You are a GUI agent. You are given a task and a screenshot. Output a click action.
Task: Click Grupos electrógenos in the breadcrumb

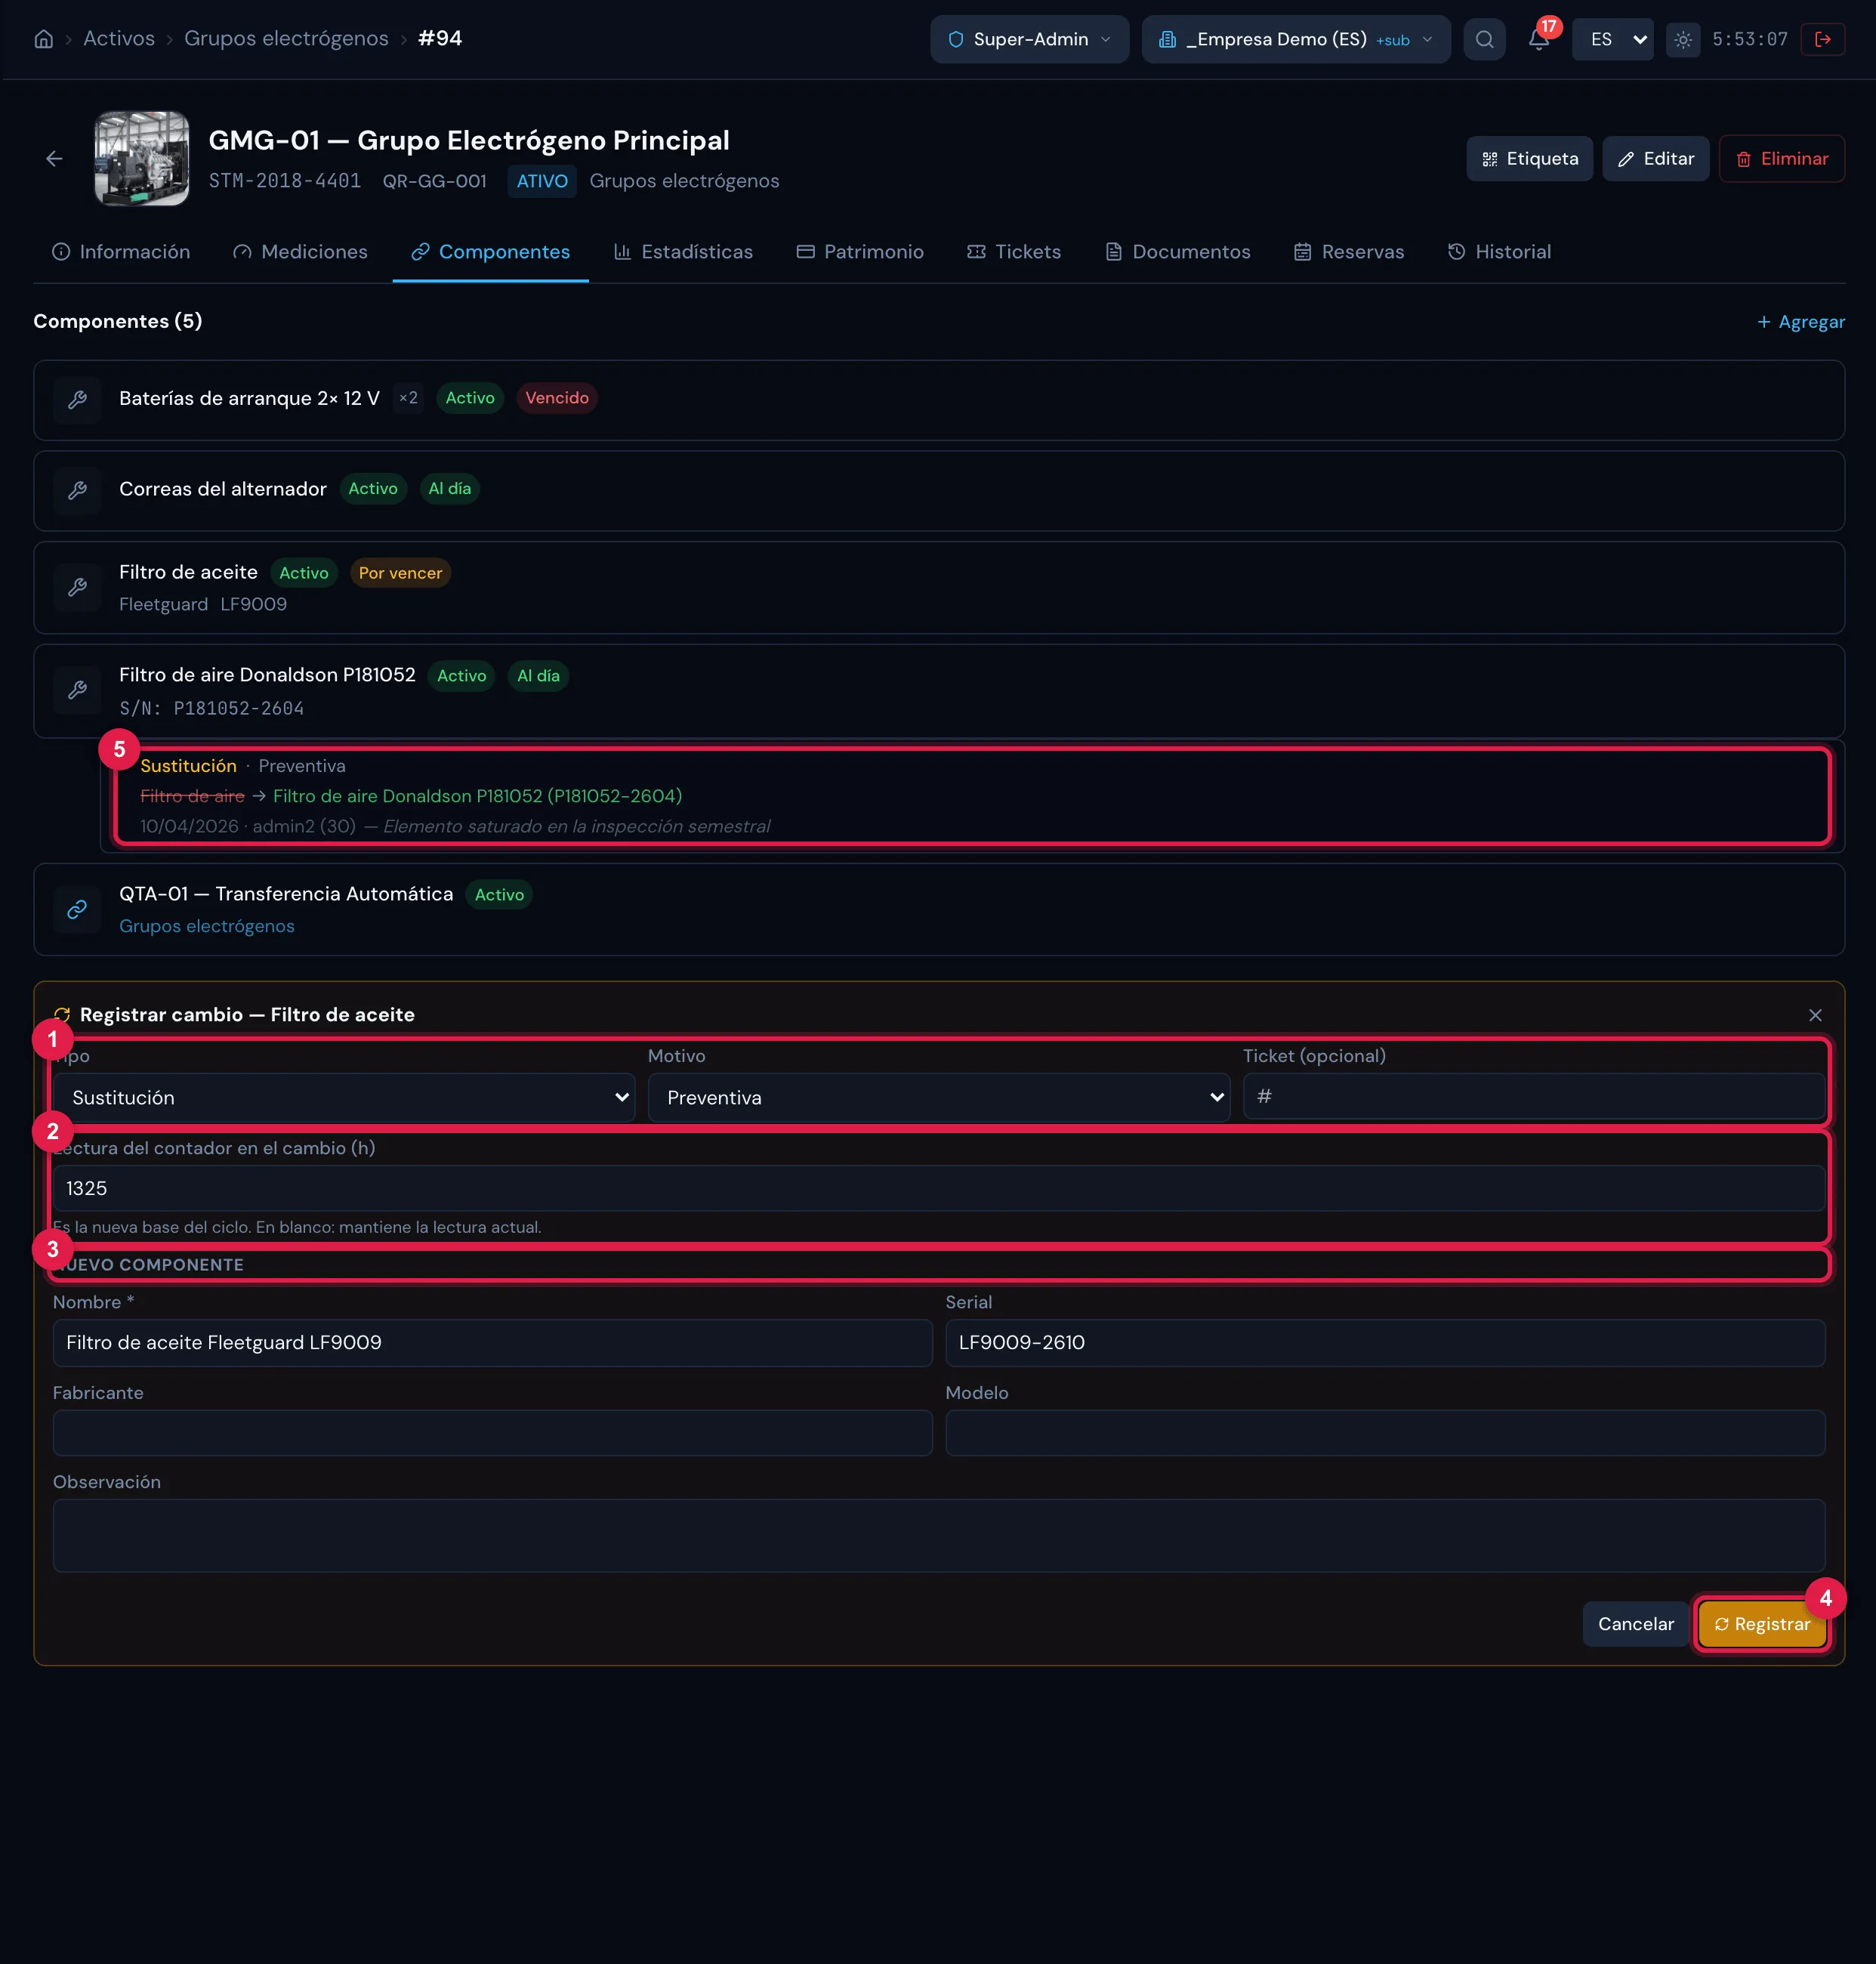(286, 39)
